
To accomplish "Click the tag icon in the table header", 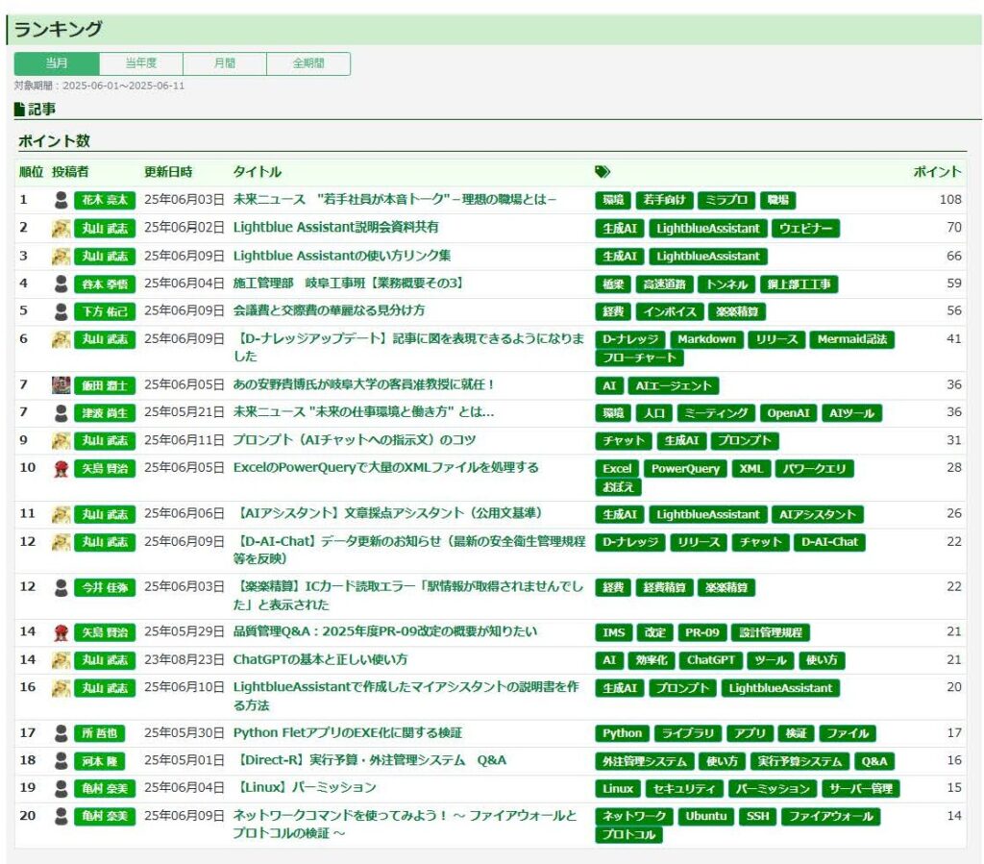I will coord(603,172).
